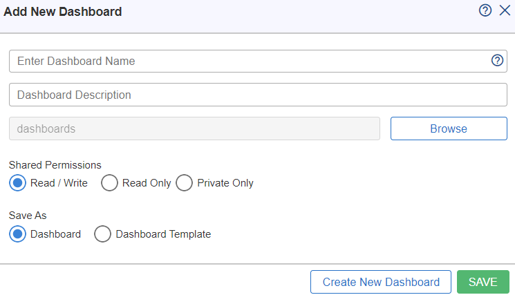Browse for a dashboard folder

pos(449,129)
